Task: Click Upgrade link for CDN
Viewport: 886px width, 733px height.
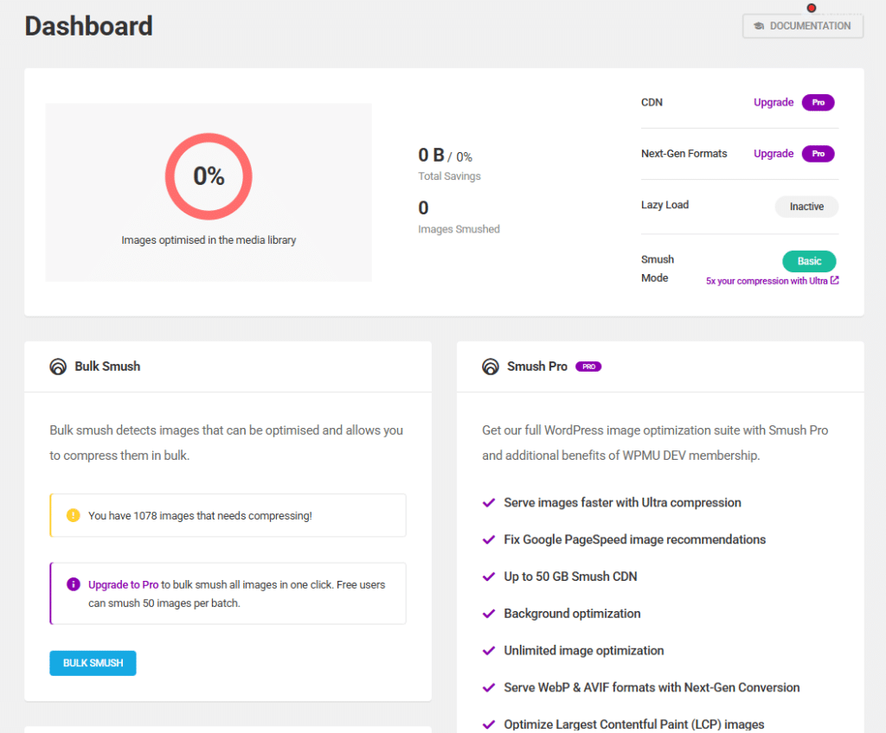Action: pos(773,103)
